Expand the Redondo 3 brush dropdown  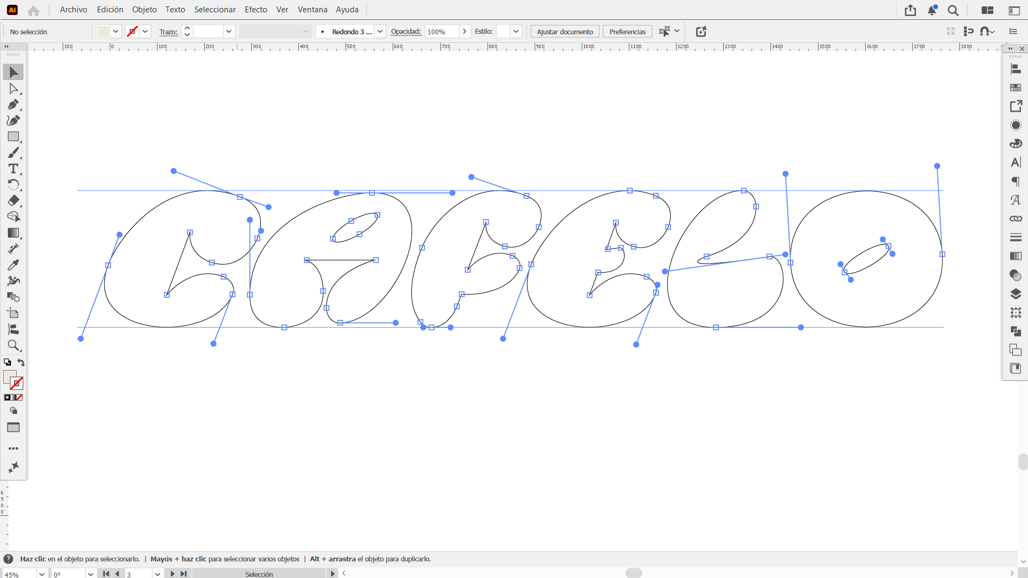(380, 32)
